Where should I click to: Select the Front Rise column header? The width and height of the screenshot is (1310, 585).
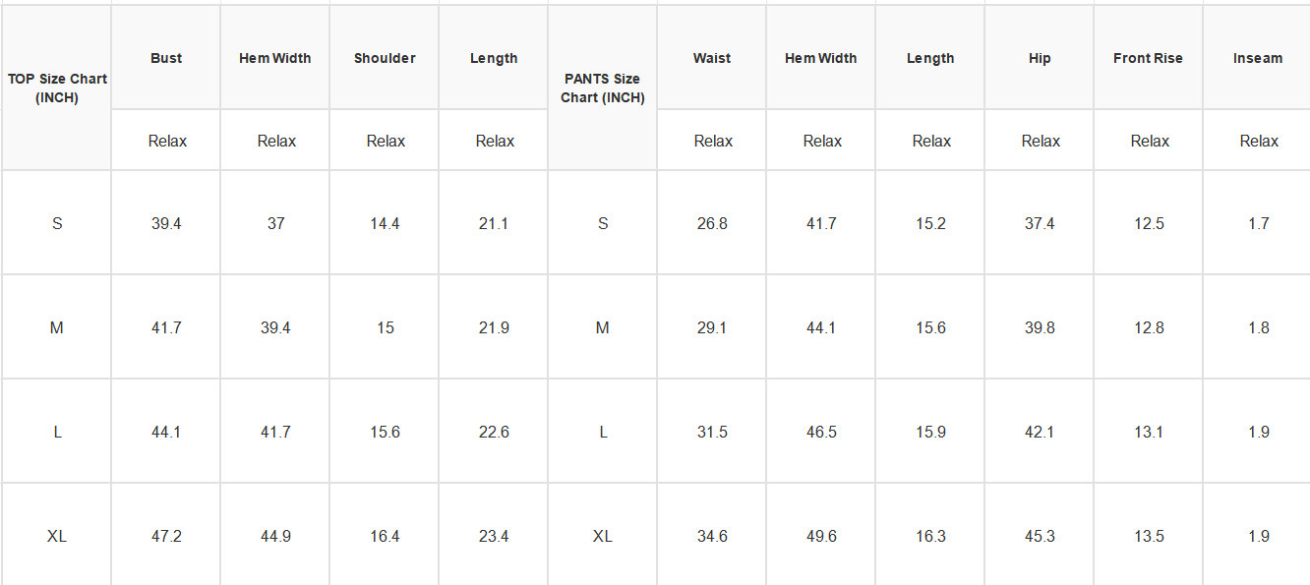[x=1149, y=58]
